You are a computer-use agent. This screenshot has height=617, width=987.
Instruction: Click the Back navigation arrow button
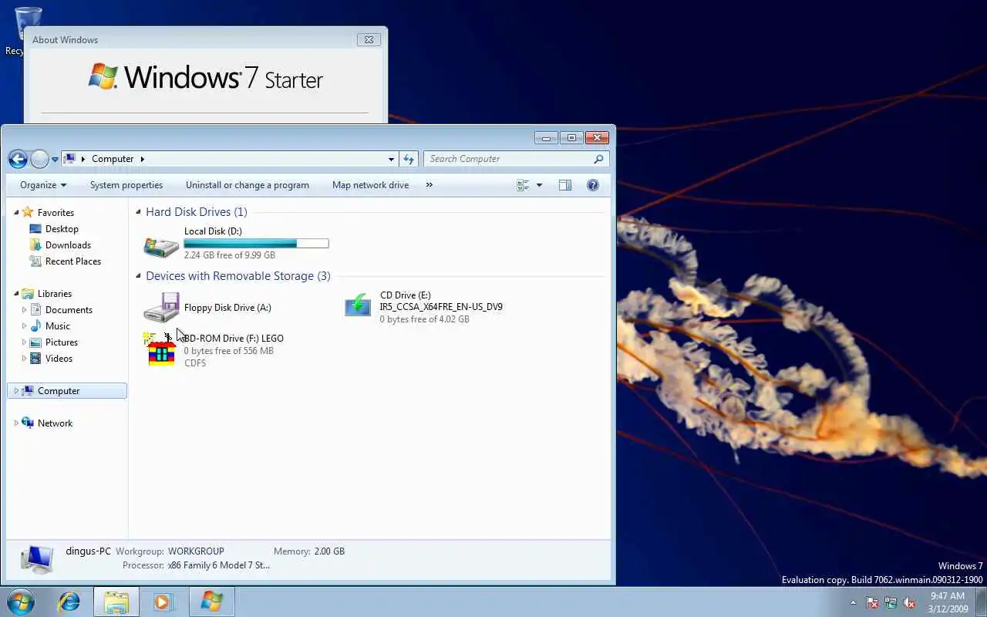[18, 160]
